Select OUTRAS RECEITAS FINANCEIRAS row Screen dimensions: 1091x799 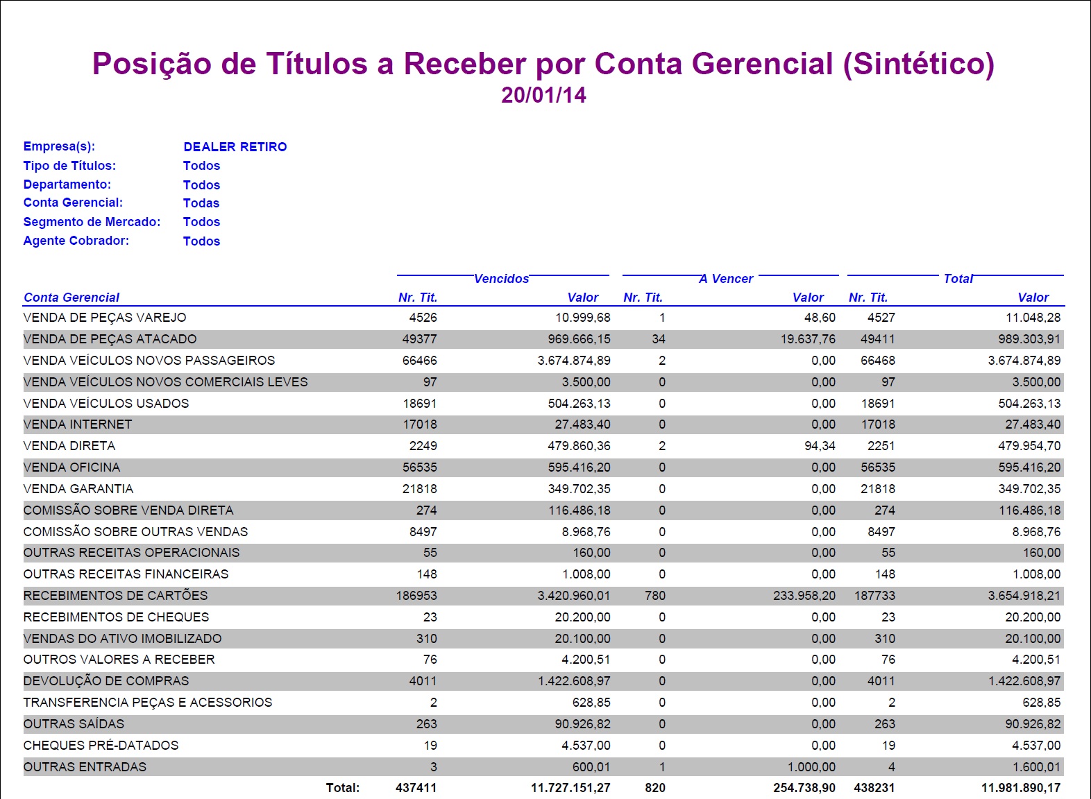click(x=543, y=574)
